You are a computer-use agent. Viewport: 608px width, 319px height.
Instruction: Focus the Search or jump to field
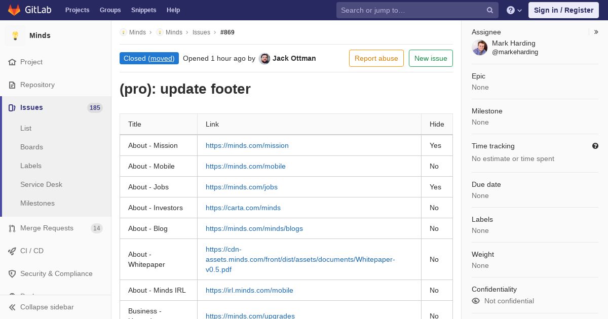tap(417, 10)
